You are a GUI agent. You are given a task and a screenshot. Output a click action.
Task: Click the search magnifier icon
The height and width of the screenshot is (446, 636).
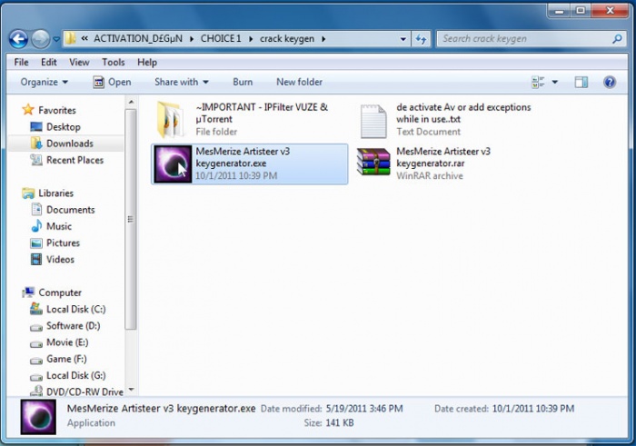[x=617, y=39]
